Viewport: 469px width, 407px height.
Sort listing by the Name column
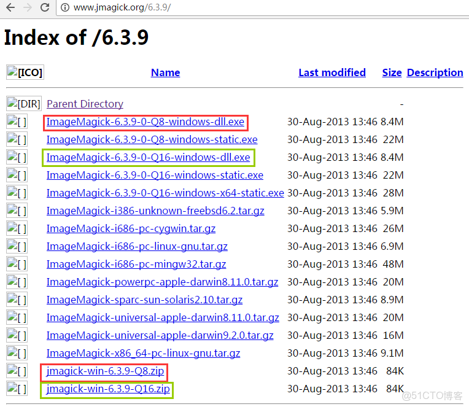click(165, 72)
